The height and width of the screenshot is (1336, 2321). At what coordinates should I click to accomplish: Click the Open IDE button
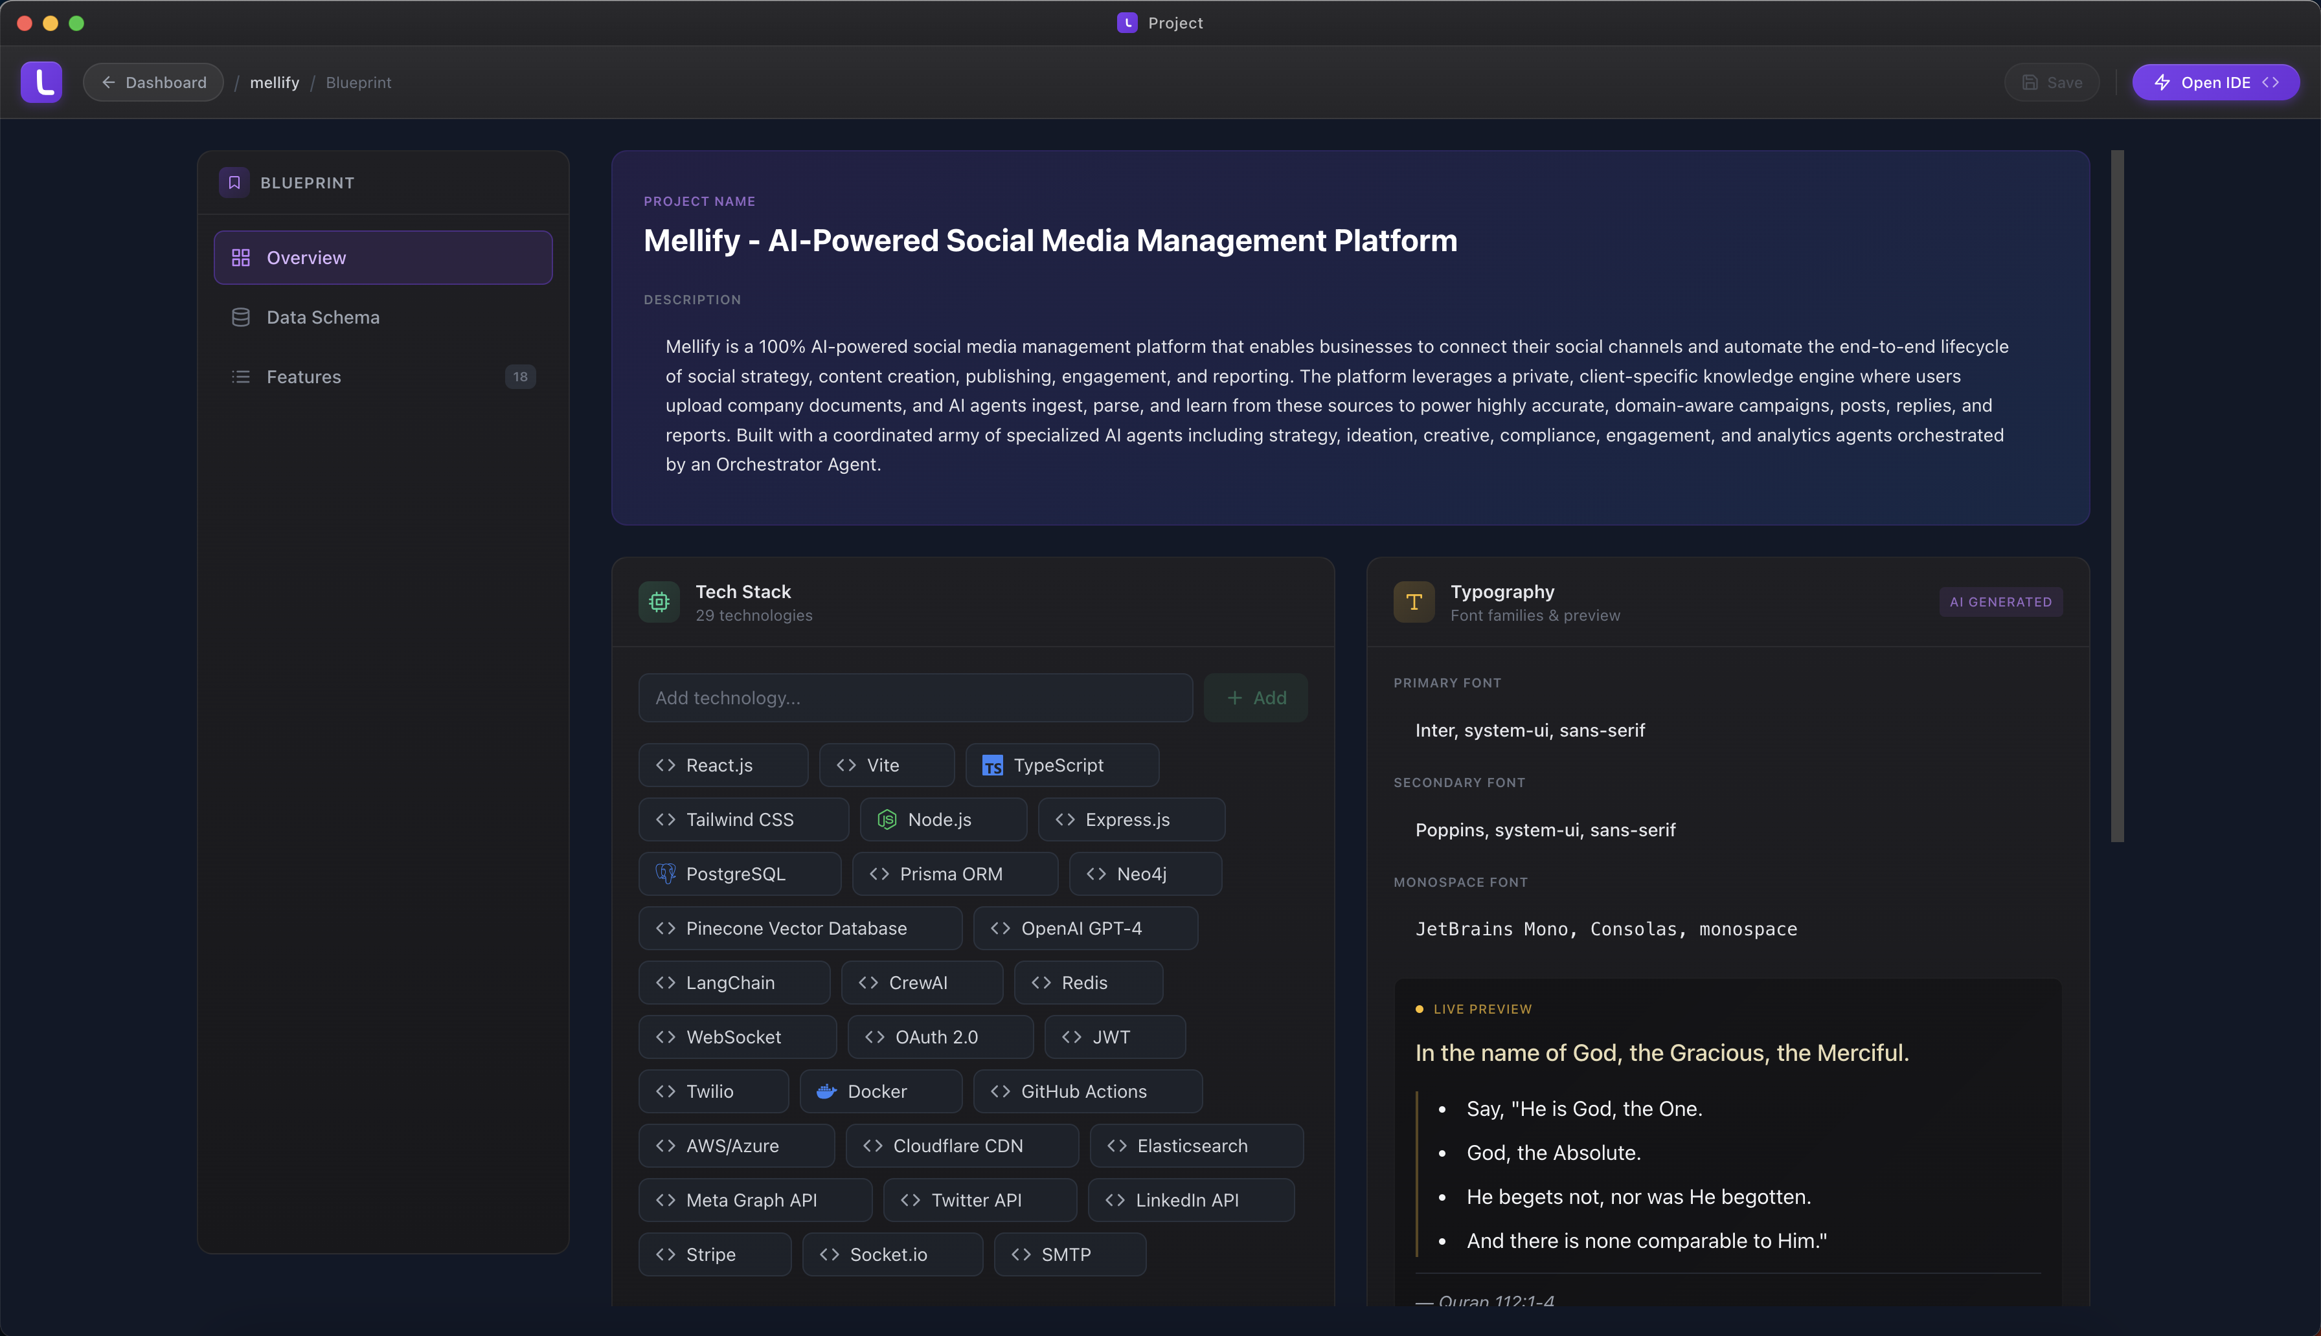[2215, 83]
